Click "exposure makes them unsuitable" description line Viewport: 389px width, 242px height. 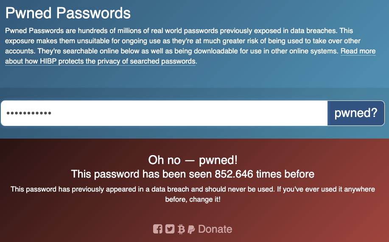tap(183, 41)
